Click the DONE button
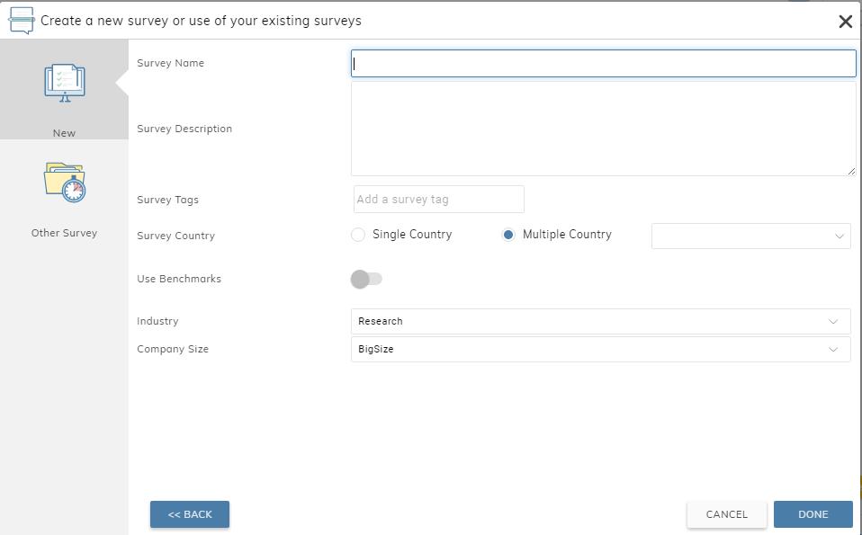 (813, 514)
